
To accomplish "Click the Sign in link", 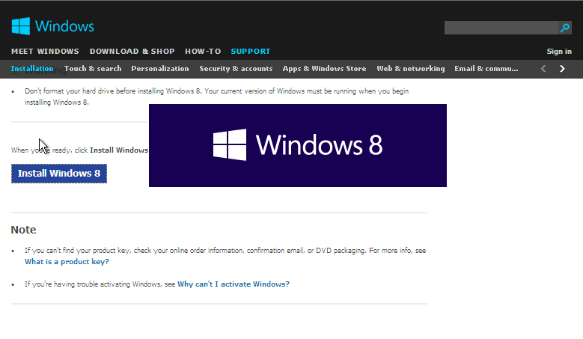I will 559,52.
